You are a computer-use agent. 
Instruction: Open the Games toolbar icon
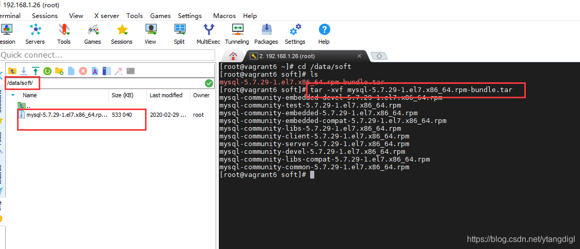pyautogui.click(x=92, y=33)
